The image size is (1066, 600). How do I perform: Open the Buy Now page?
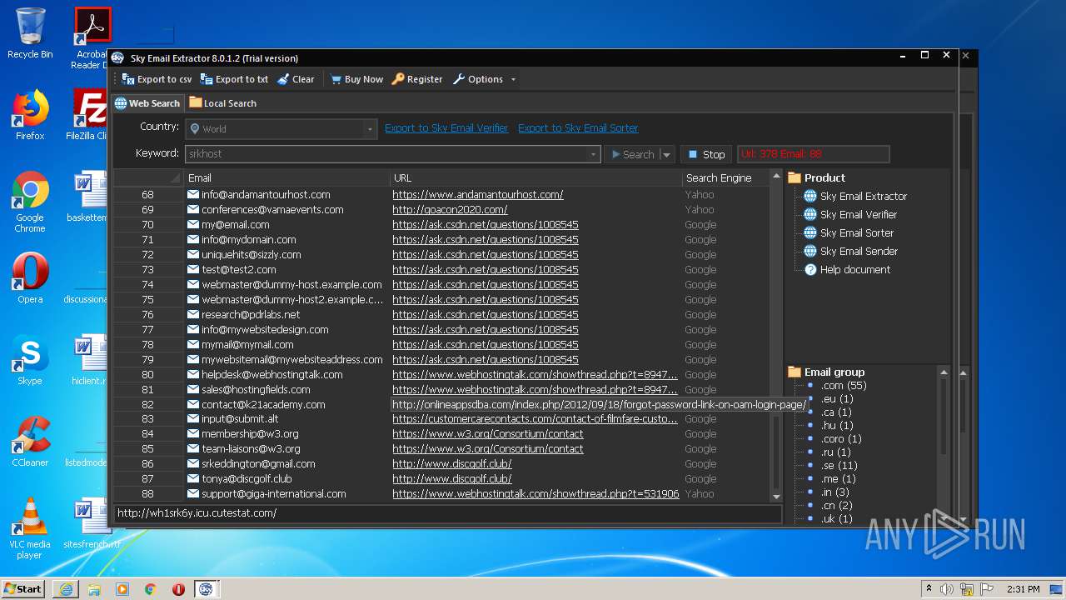click(x=356, y=79)
